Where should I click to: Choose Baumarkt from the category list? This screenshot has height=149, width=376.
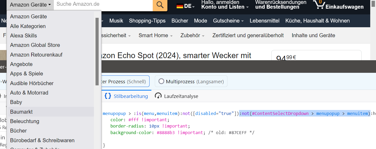pyautogui.click(x=22, y=112)
